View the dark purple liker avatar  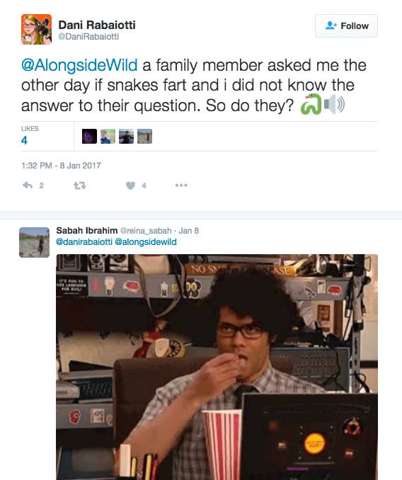click(90, 136)
